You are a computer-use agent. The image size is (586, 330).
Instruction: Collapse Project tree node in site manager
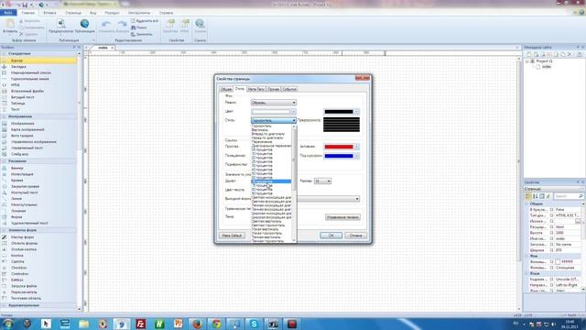pos(527,61)
